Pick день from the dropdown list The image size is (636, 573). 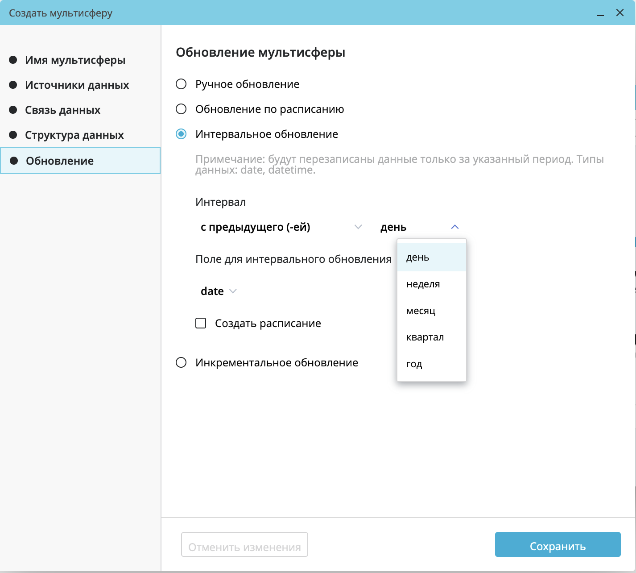[432, 257]
